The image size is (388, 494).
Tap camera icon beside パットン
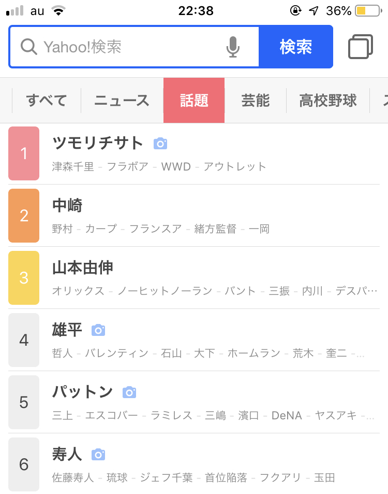point(129,392)
